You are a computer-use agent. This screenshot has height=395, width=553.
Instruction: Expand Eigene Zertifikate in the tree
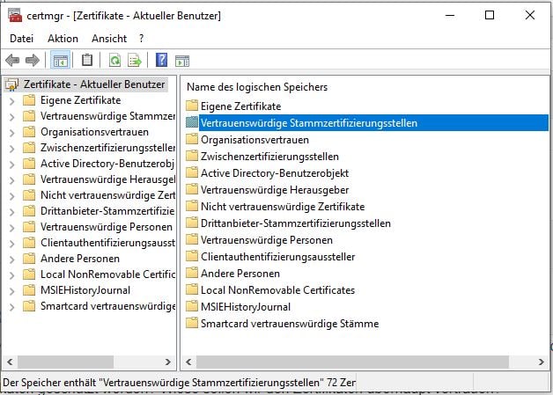tap(11, 100)
